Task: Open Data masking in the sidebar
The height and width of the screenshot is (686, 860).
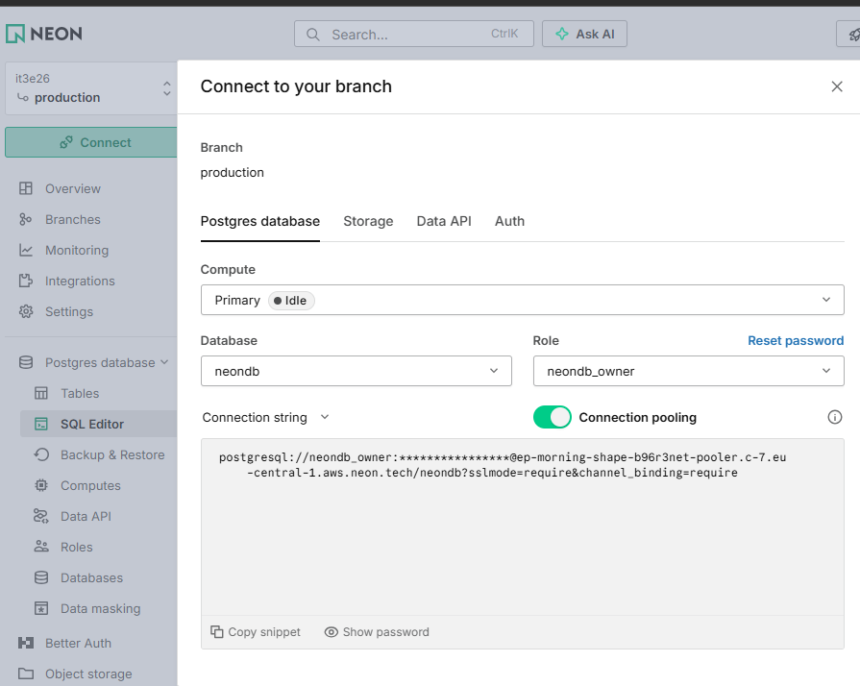Action: (99, 608)
